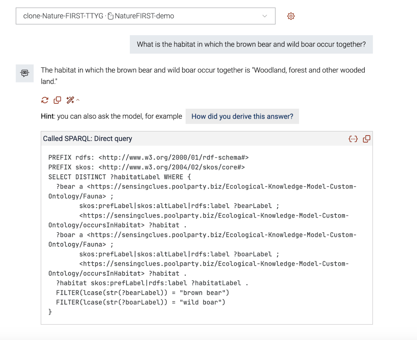Click the PREFIX skos line in query
Viewport: 417px width, 340px height.
click(147, 167)
